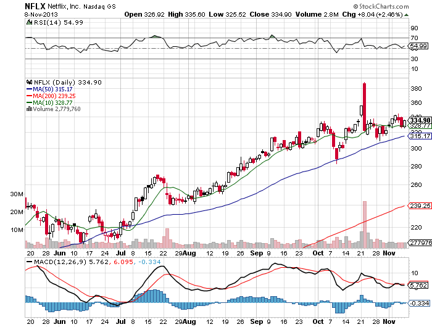The image size is (432, 327).
Task: Click the MA(50) 315.17 legend entry
Action: click(x=49, y=89)
